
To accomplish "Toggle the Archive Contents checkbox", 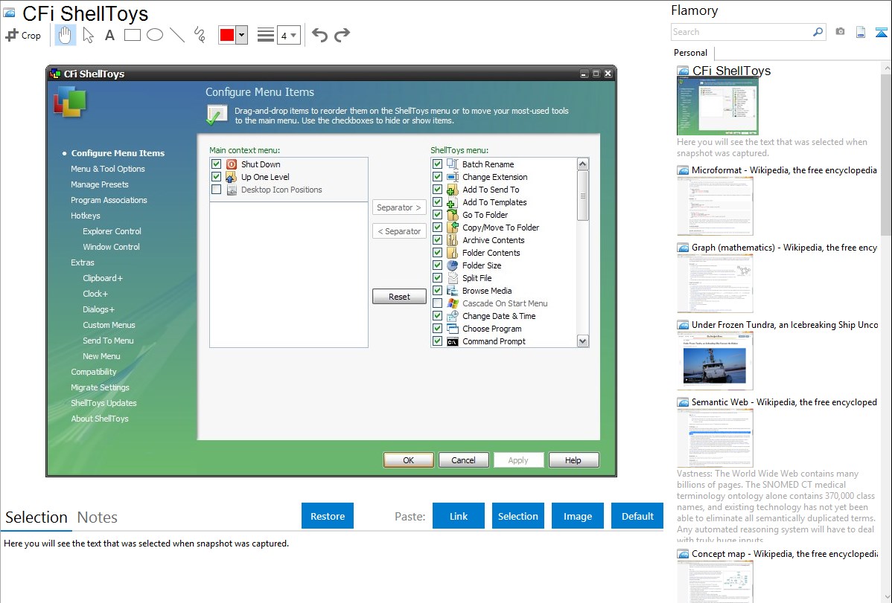I will tap(438, 240).
